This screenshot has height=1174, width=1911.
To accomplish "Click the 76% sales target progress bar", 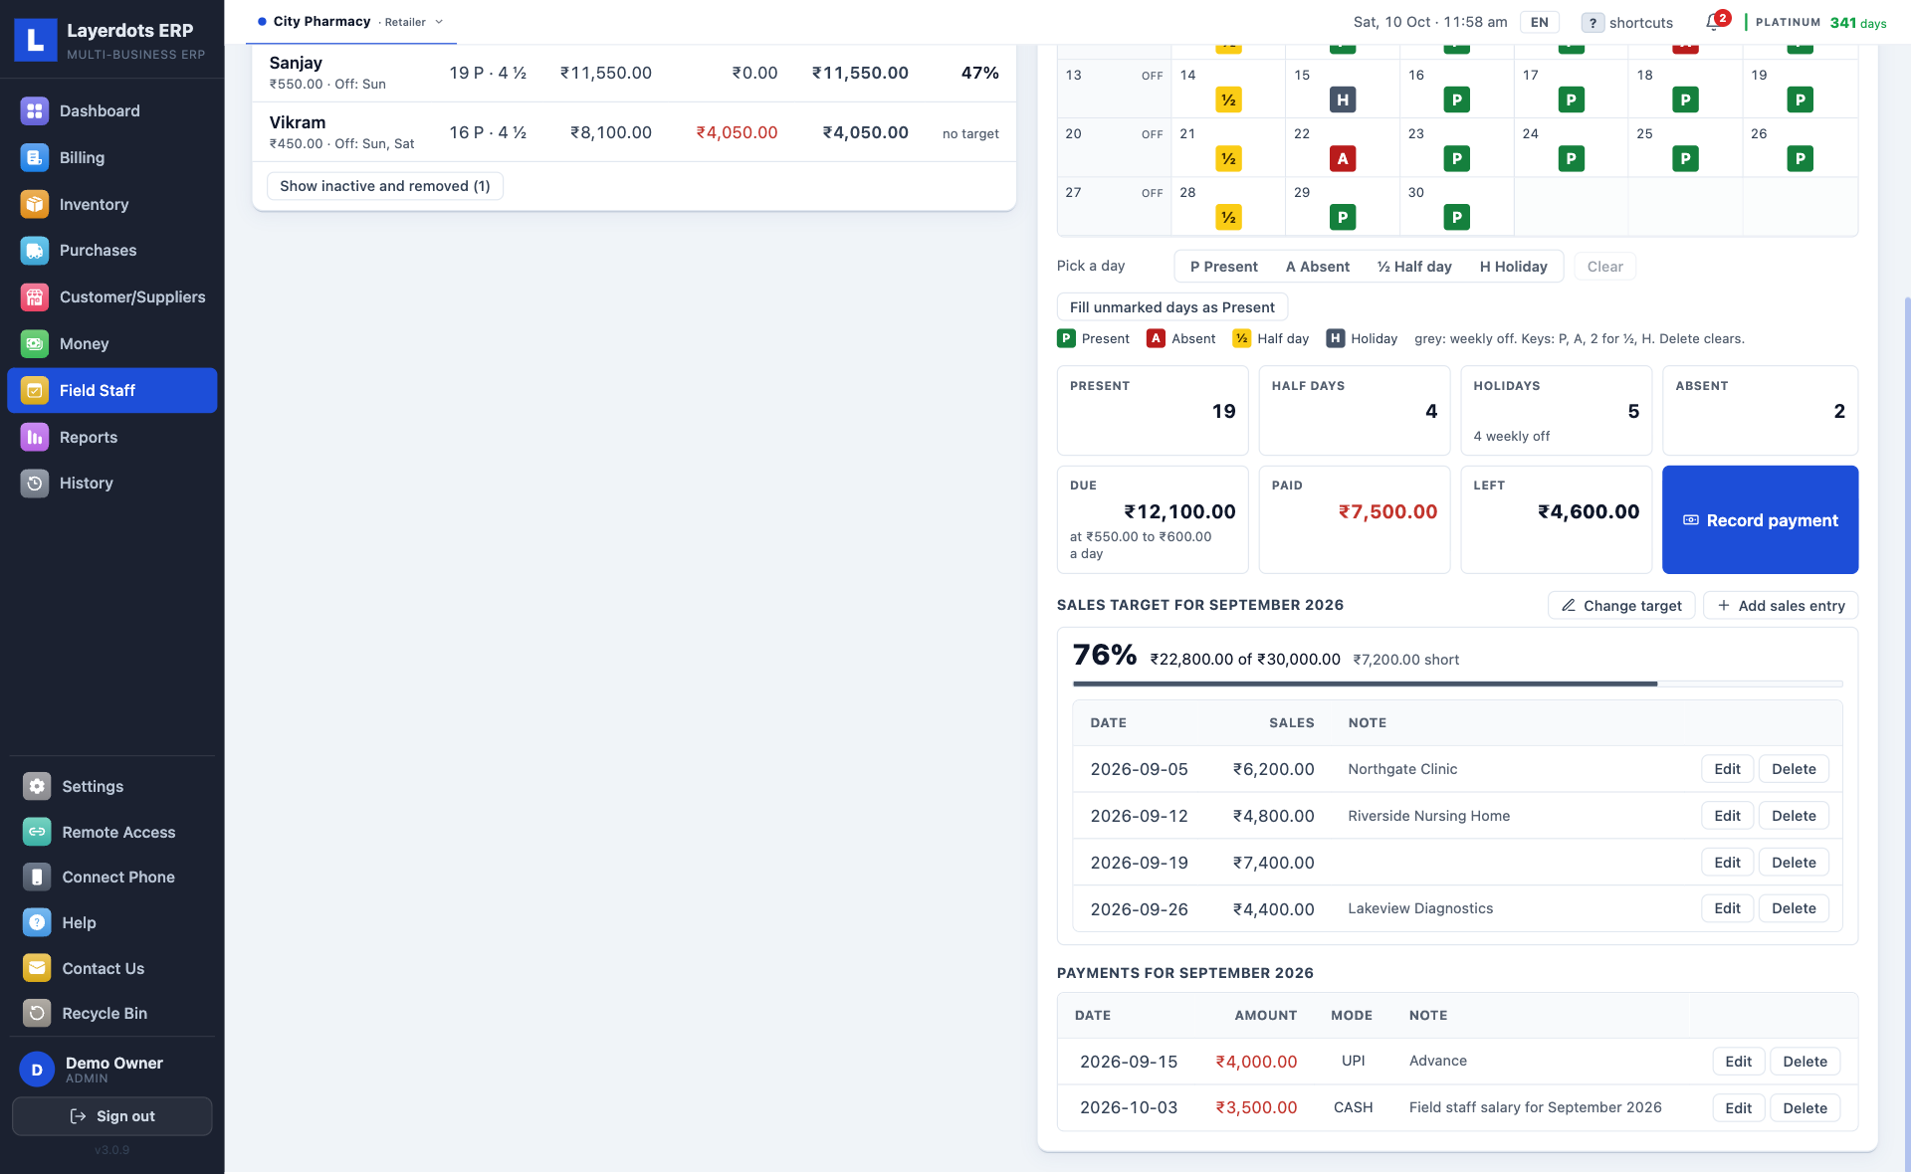I will coord(1457,684).
